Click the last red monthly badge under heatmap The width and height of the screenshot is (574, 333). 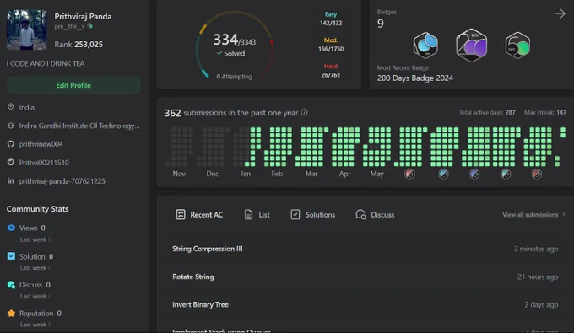(537, 174)
